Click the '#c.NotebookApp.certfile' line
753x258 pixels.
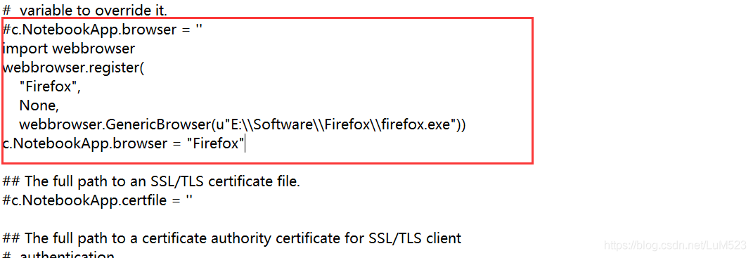coord(98,200)
